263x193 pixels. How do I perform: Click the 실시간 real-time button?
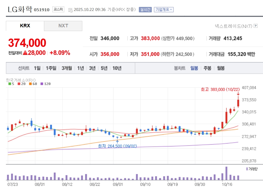tap(145, 10)
